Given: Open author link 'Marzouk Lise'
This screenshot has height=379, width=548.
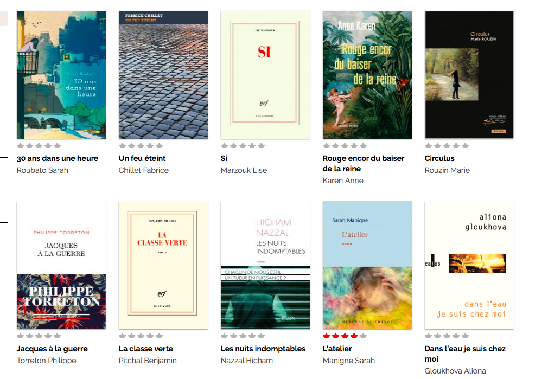Looking at the screenshot, I should (244, 170).
